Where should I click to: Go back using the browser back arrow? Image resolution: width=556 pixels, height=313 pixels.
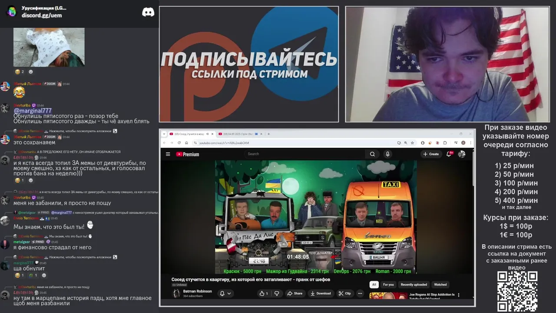tap(165, 143)
